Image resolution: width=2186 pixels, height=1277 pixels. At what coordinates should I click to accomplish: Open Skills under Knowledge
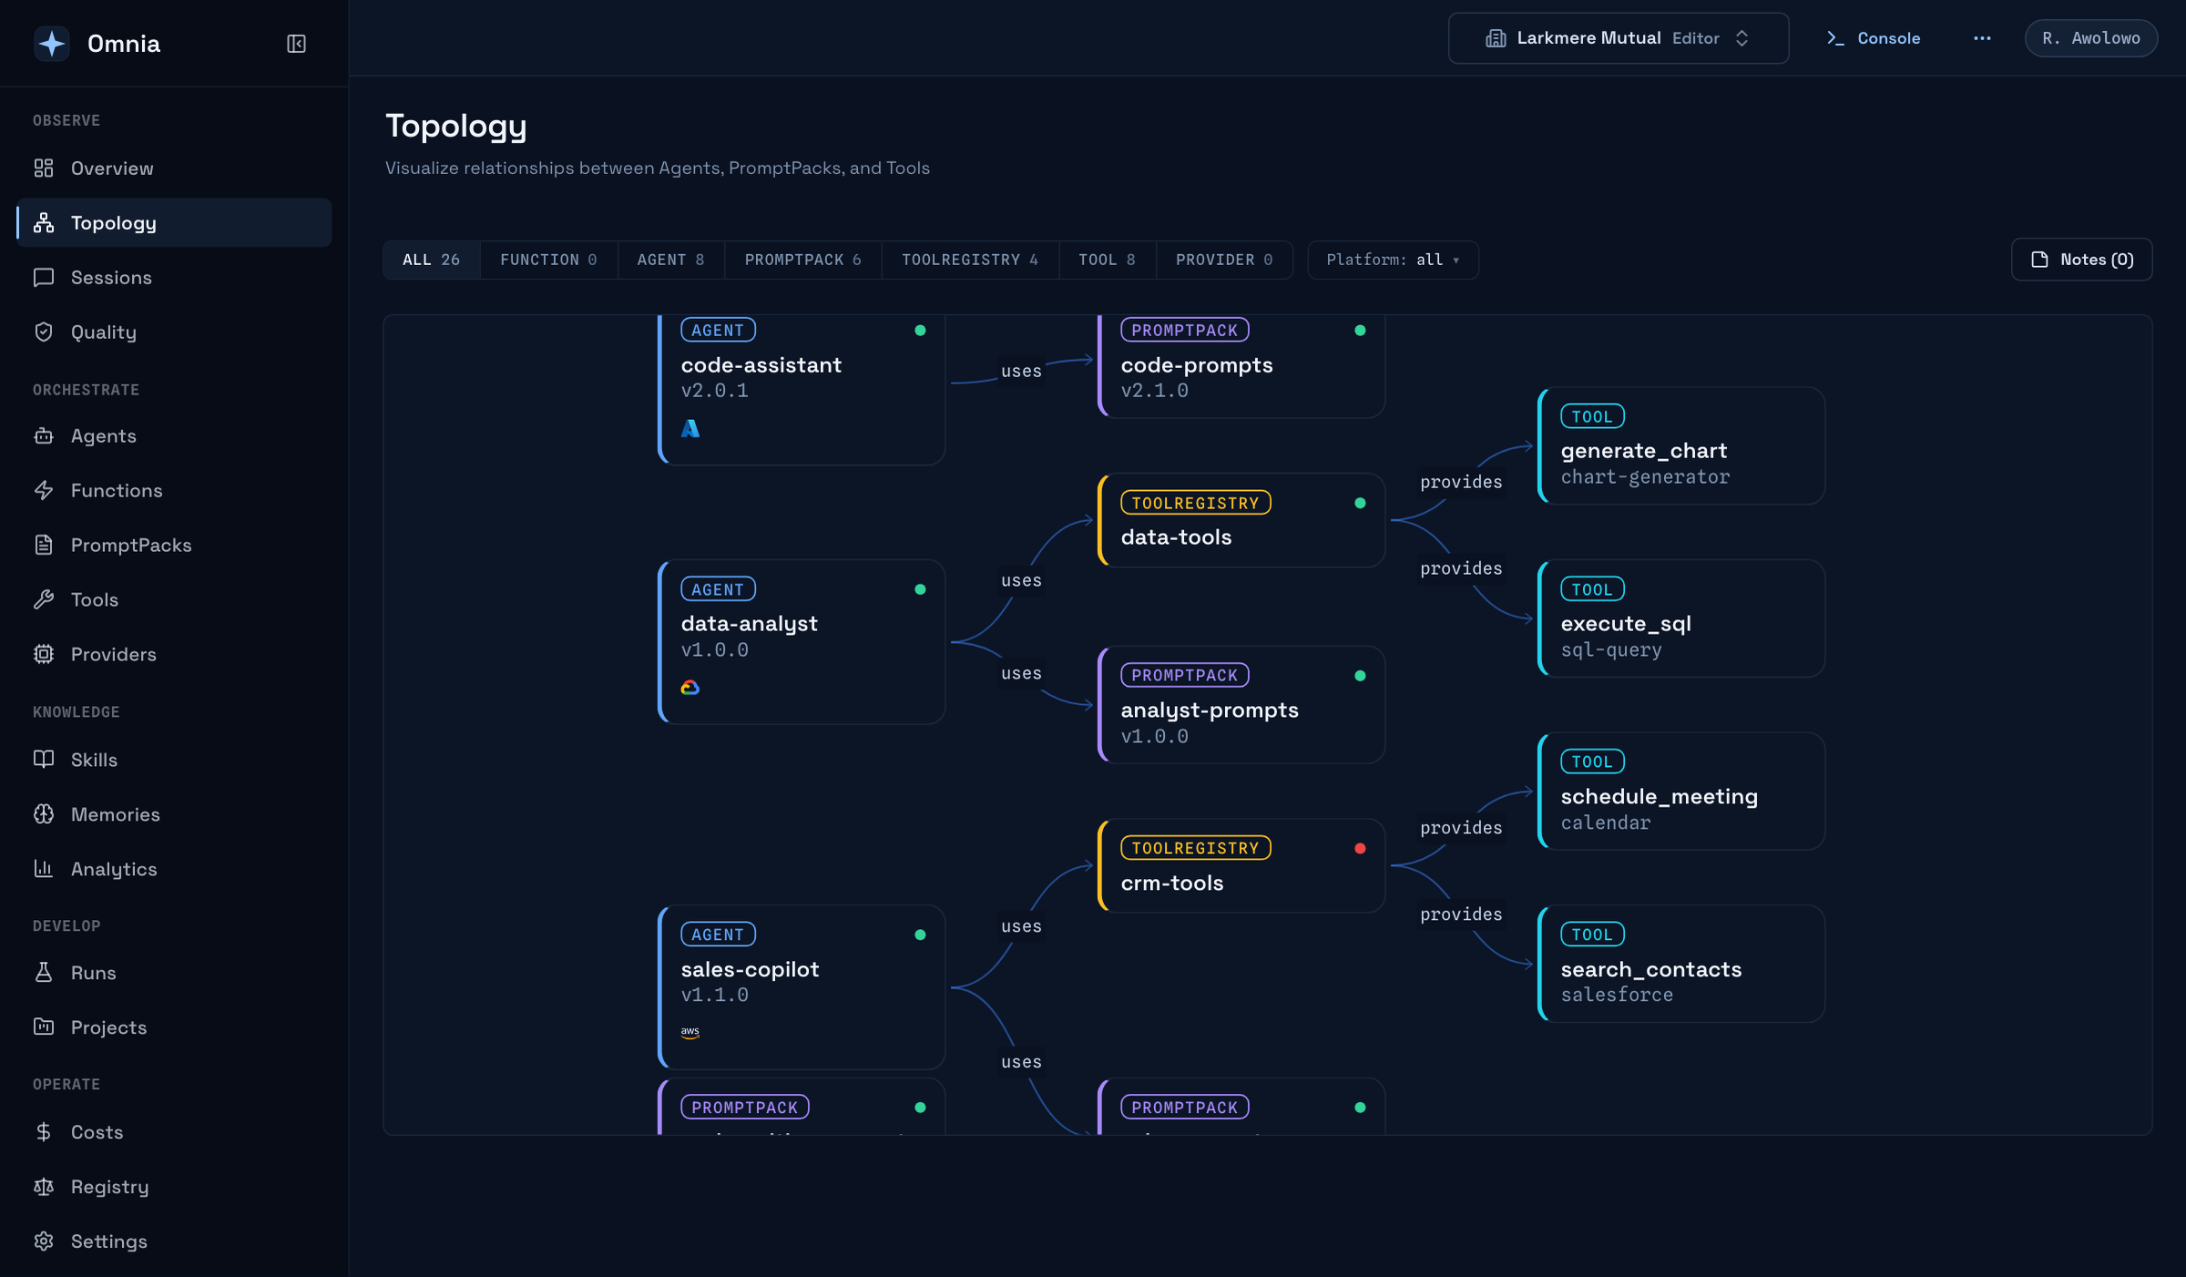[174, 759]
